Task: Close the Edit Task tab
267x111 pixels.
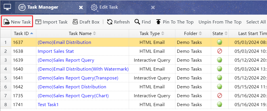Action: 153,7
